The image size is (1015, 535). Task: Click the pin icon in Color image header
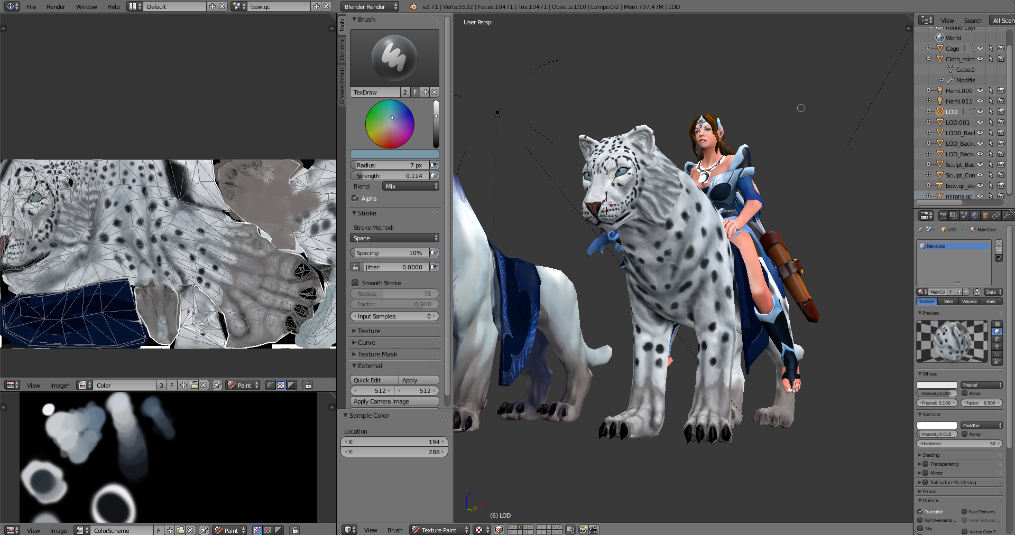point(217,385)
